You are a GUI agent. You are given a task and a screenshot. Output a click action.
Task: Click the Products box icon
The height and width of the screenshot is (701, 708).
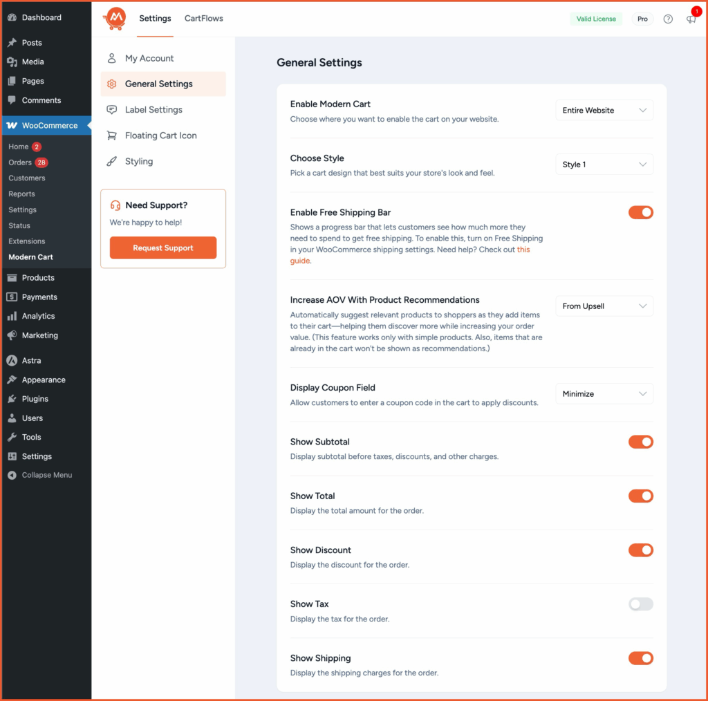(12, 278)
